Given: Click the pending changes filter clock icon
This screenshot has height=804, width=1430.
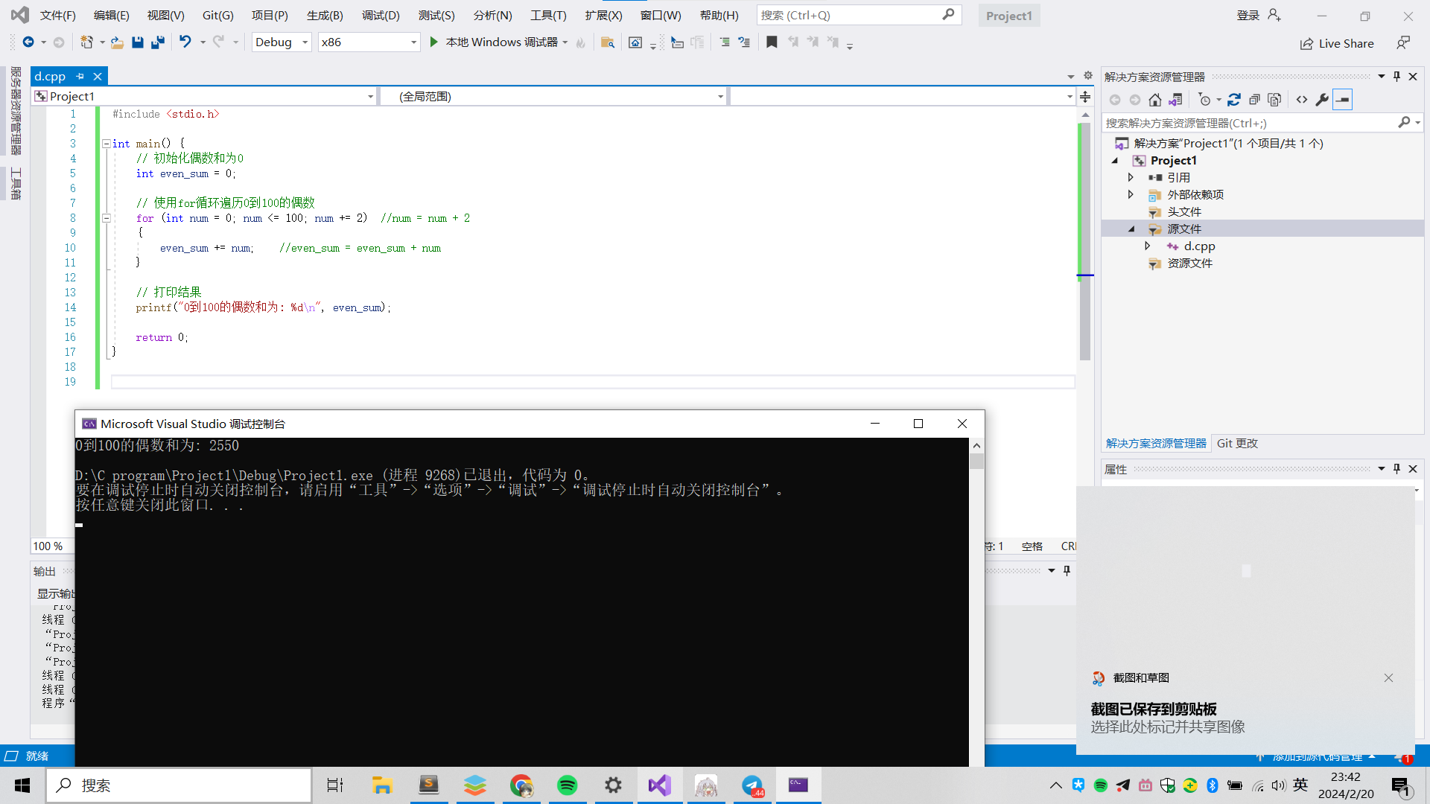Looking at the screenshot, I should click(1204, 100).
